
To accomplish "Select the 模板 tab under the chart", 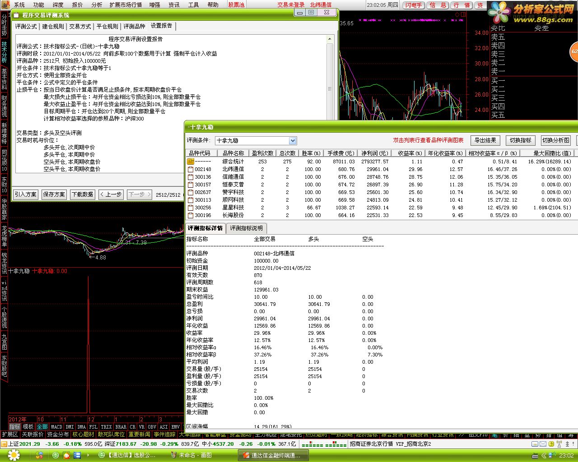I will point(28,426).
